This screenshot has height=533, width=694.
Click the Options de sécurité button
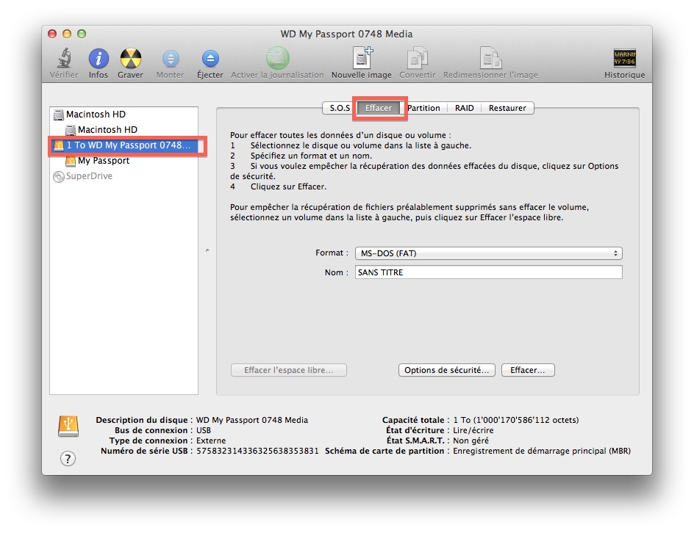(446, 371)
